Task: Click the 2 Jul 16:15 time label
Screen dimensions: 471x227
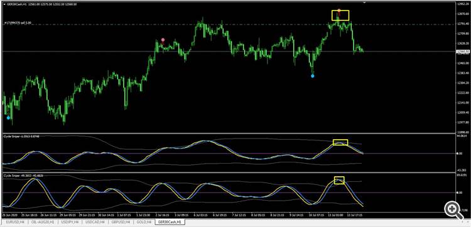Action: pyautogui.click(x=163, y=215)
